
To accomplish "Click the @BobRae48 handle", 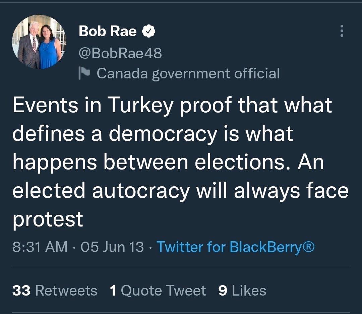I will pyautogui.click(x=120, y=53).
